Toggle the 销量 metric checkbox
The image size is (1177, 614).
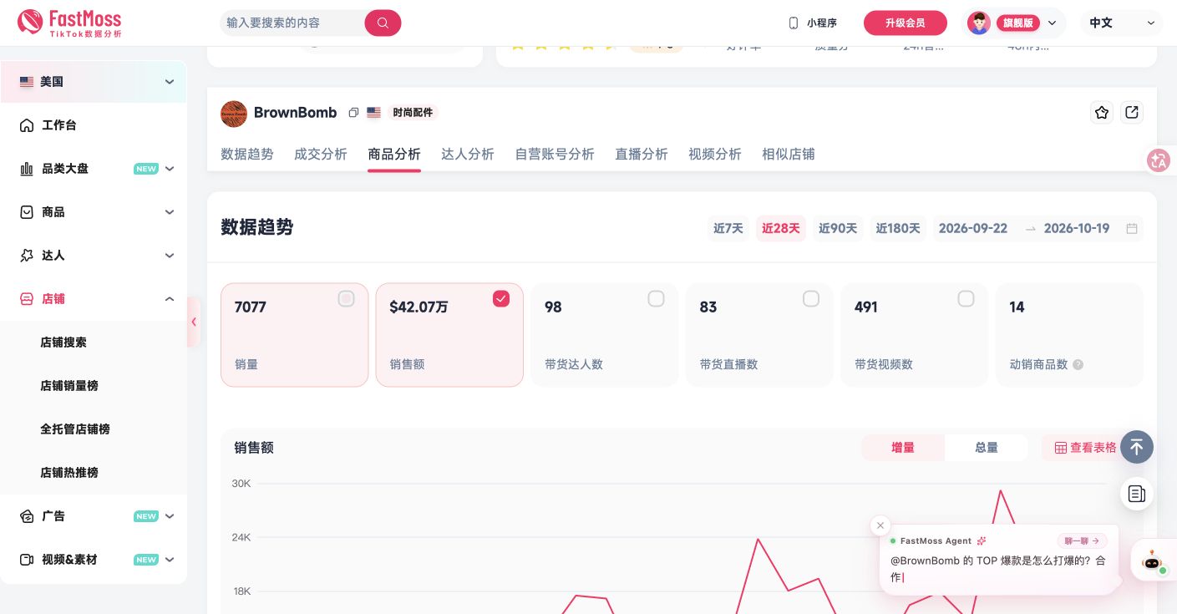coord(346,299)
